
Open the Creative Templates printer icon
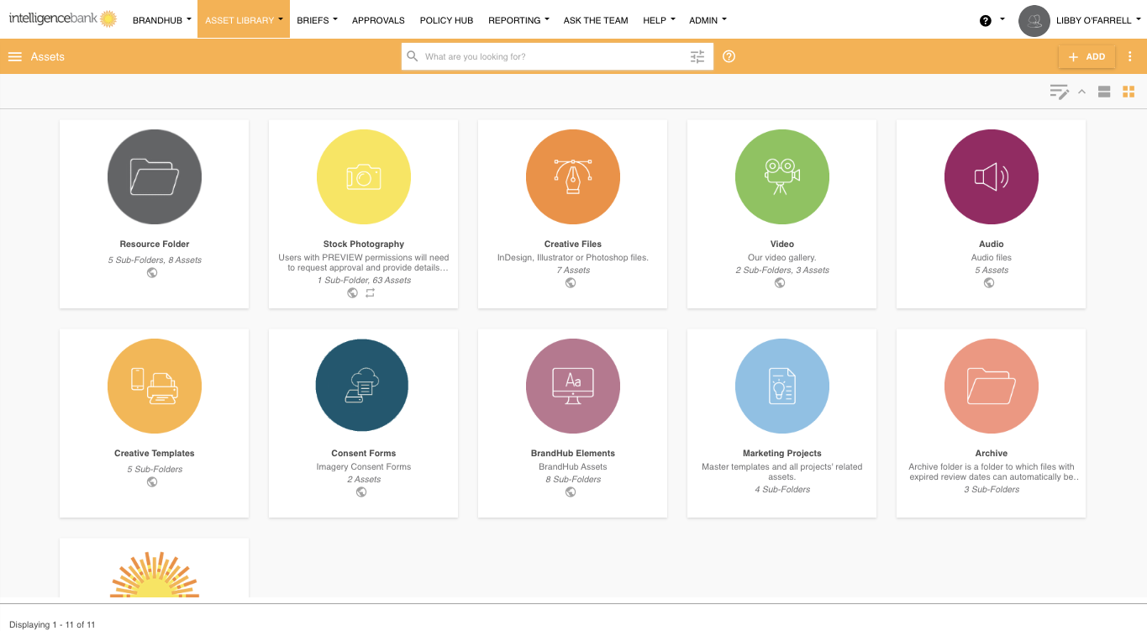click(155, 386)
